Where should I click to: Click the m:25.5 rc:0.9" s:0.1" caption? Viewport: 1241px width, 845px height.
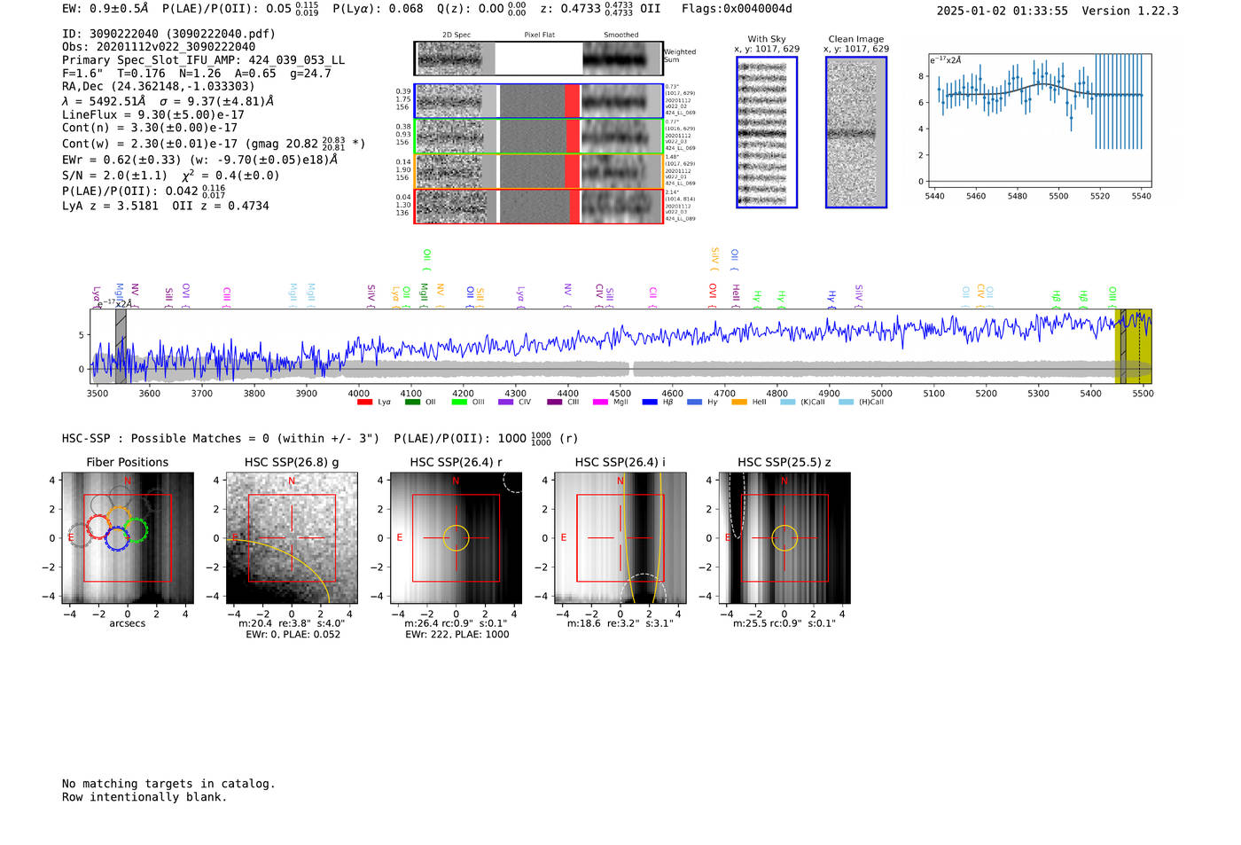pos(784,623)
